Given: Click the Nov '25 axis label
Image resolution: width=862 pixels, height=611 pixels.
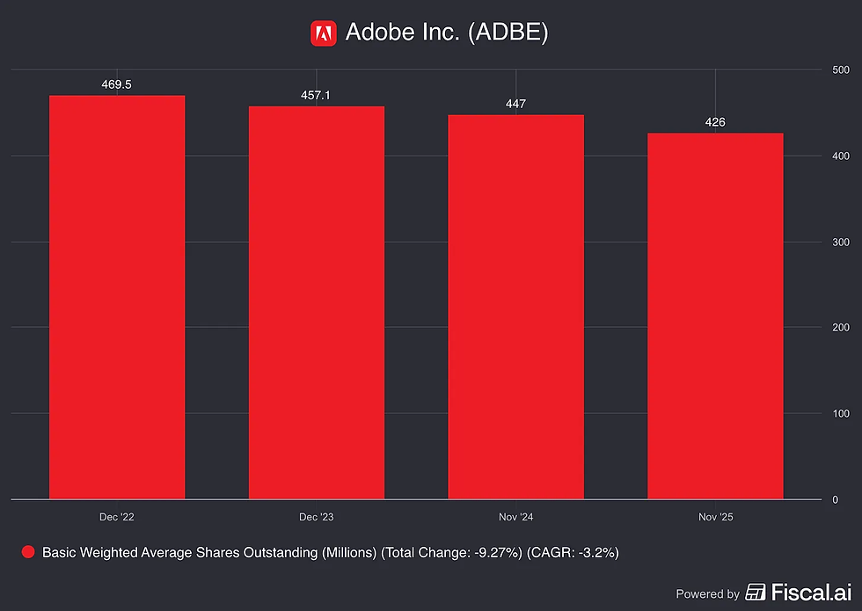Looking at the screenshot, I should (715, 517).
